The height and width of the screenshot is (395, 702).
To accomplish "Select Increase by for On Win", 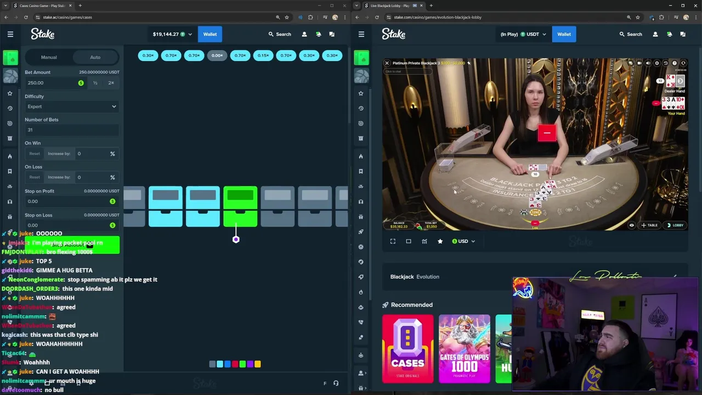I will point(59,154).
